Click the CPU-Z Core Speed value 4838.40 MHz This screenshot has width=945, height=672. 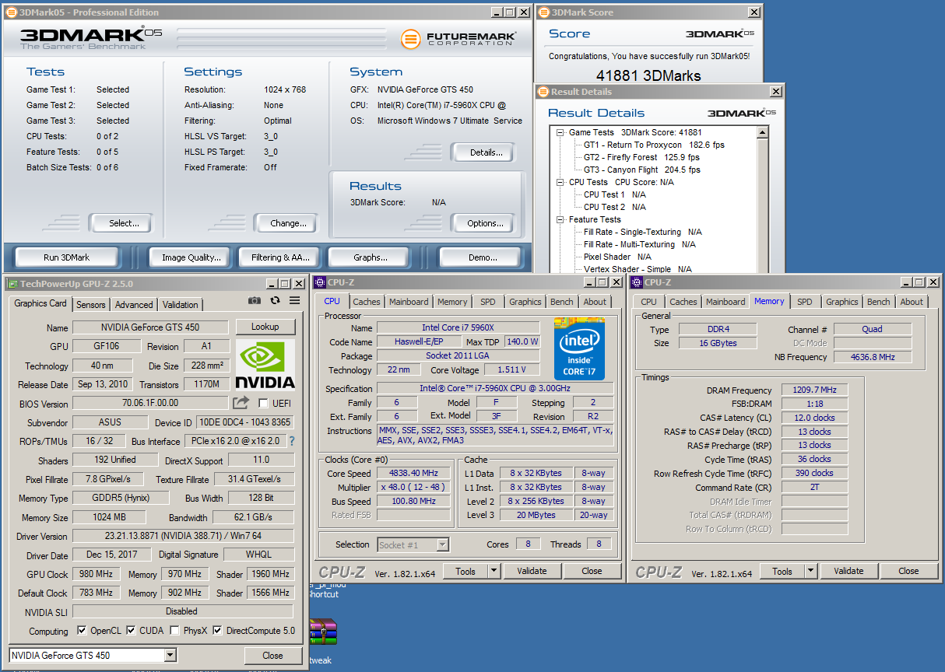[415, 473]
